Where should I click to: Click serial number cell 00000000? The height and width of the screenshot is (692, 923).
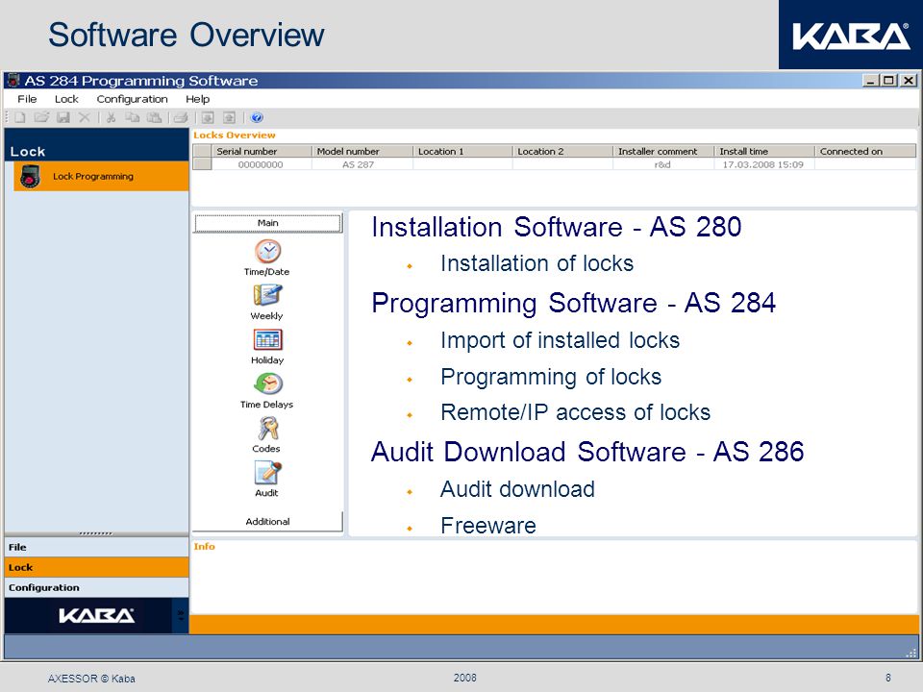point(261,164)
